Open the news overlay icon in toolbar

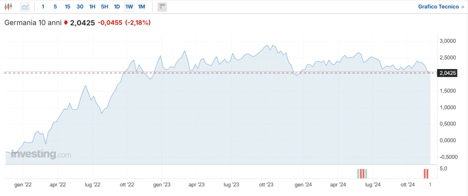pyautogui.click(x=162, y=7)
